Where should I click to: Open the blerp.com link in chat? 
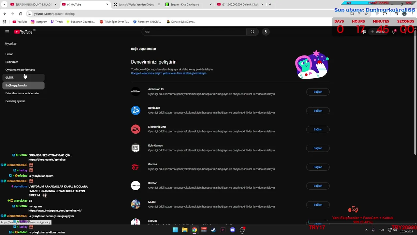47,160
